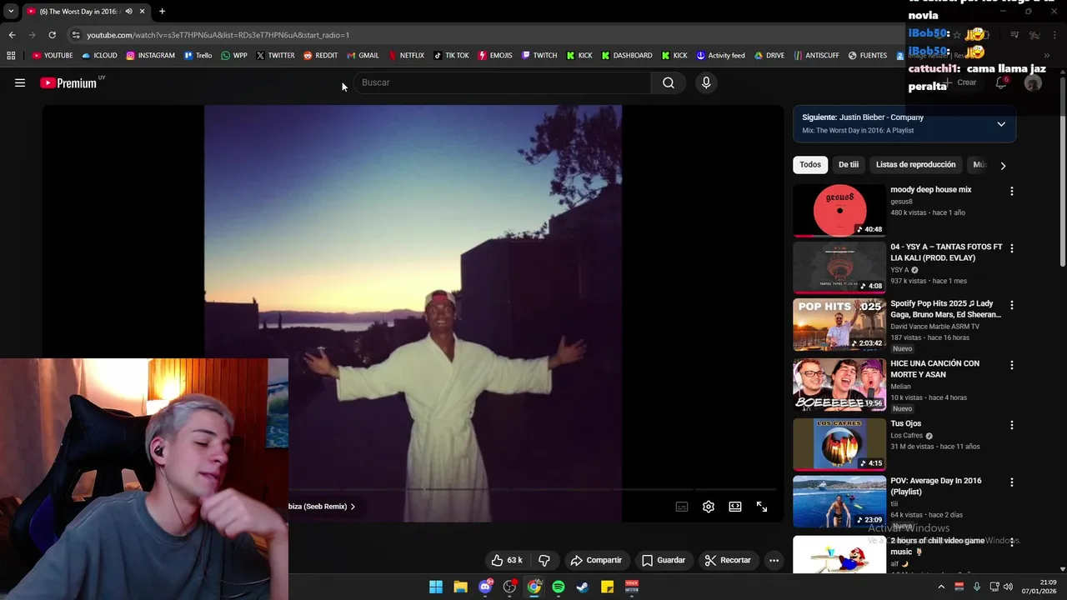Select the Todos filter chip
1067x600 pixels.
point(810,165)
